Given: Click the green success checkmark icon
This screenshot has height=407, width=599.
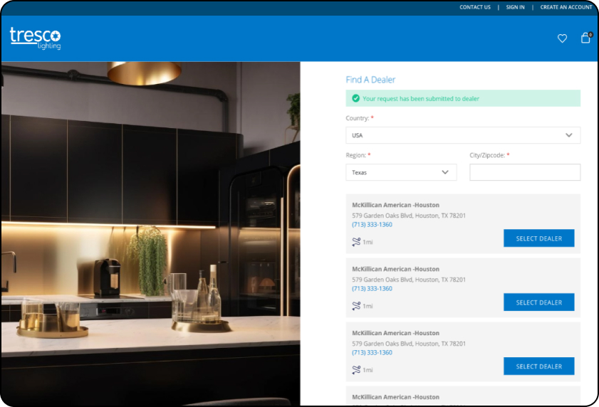Looking at the screenshot, I should tap(355, 98).
